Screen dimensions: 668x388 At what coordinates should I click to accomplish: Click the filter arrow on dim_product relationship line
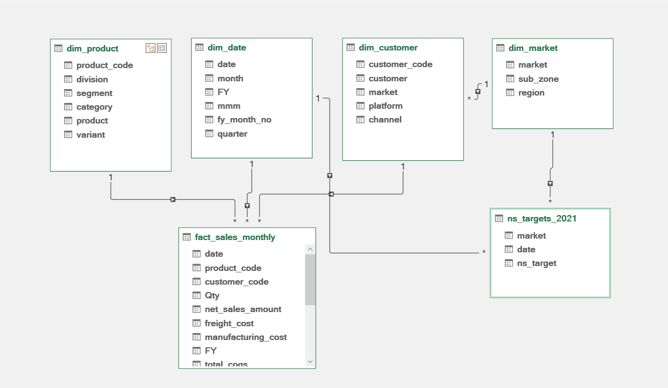tap(173, 199)
